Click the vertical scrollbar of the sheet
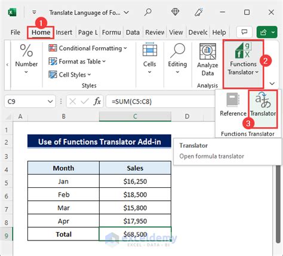Screen dimensions: 283x256 click(278, 203)
